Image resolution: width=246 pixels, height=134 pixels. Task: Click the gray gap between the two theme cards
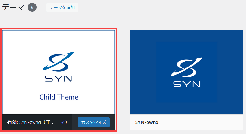(124, 80)
